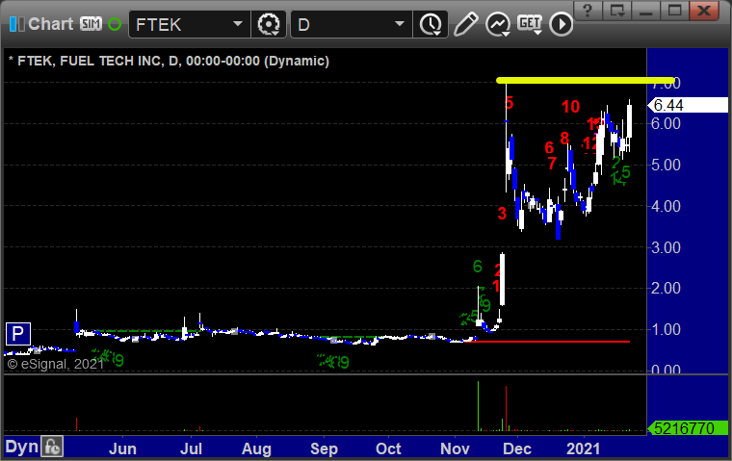This screenshot has width=732, height=461.
Task: Select the pencil drawing tools icon
Action: (x=465, y=24)
